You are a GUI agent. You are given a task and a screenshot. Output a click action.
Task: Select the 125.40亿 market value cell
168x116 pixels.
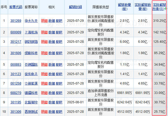[x=160, y=42]
